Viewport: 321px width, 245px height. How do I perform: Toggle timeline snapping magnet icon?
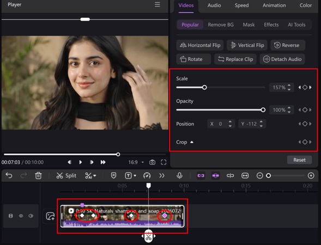(x=216, y=176)
